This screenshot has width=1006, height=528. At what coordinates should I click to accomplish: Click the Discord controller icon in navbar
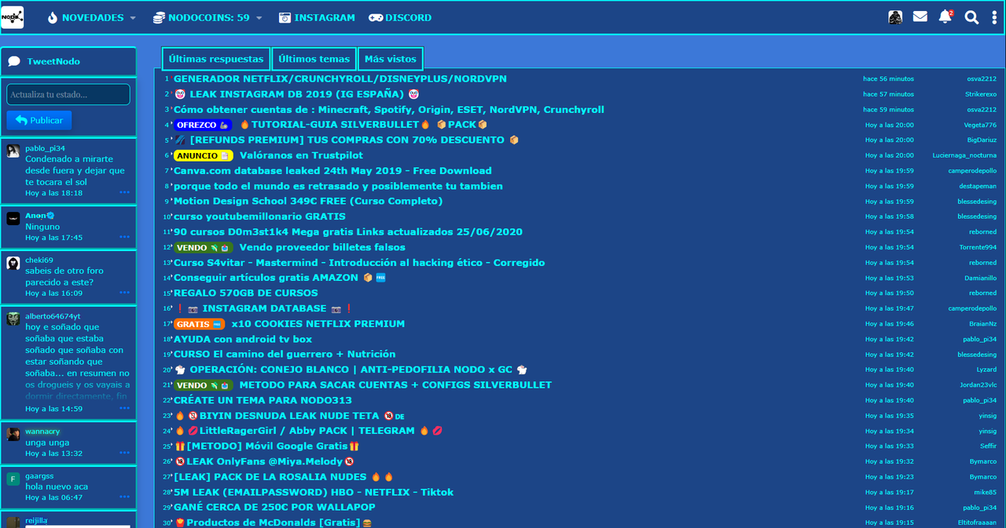pyautogui.click(x=376, y=17)
